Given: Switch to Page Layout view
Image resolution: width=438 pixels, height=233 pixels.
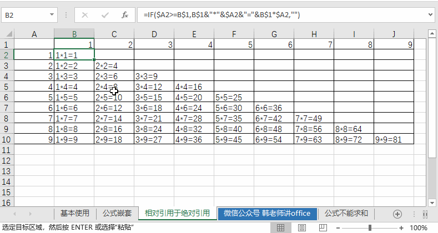Looking at the screenshot, I should click(301, 227).
